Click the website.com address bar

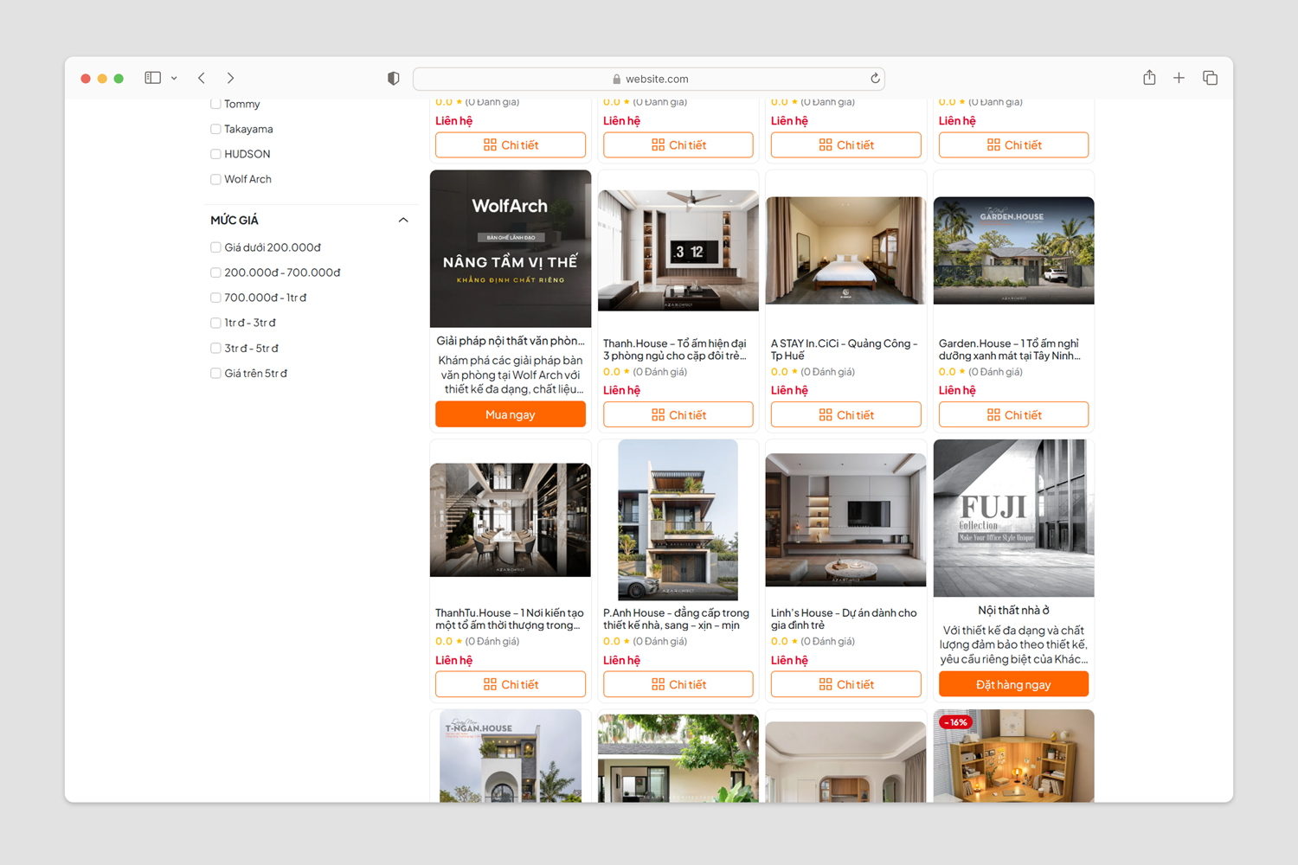click(649, 79)
